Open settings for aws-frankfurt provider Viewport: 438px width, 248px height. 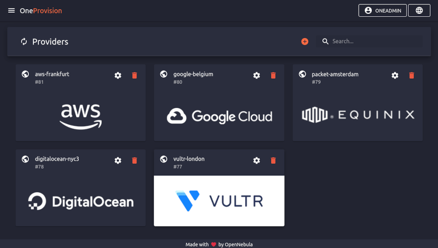(118, 76)
